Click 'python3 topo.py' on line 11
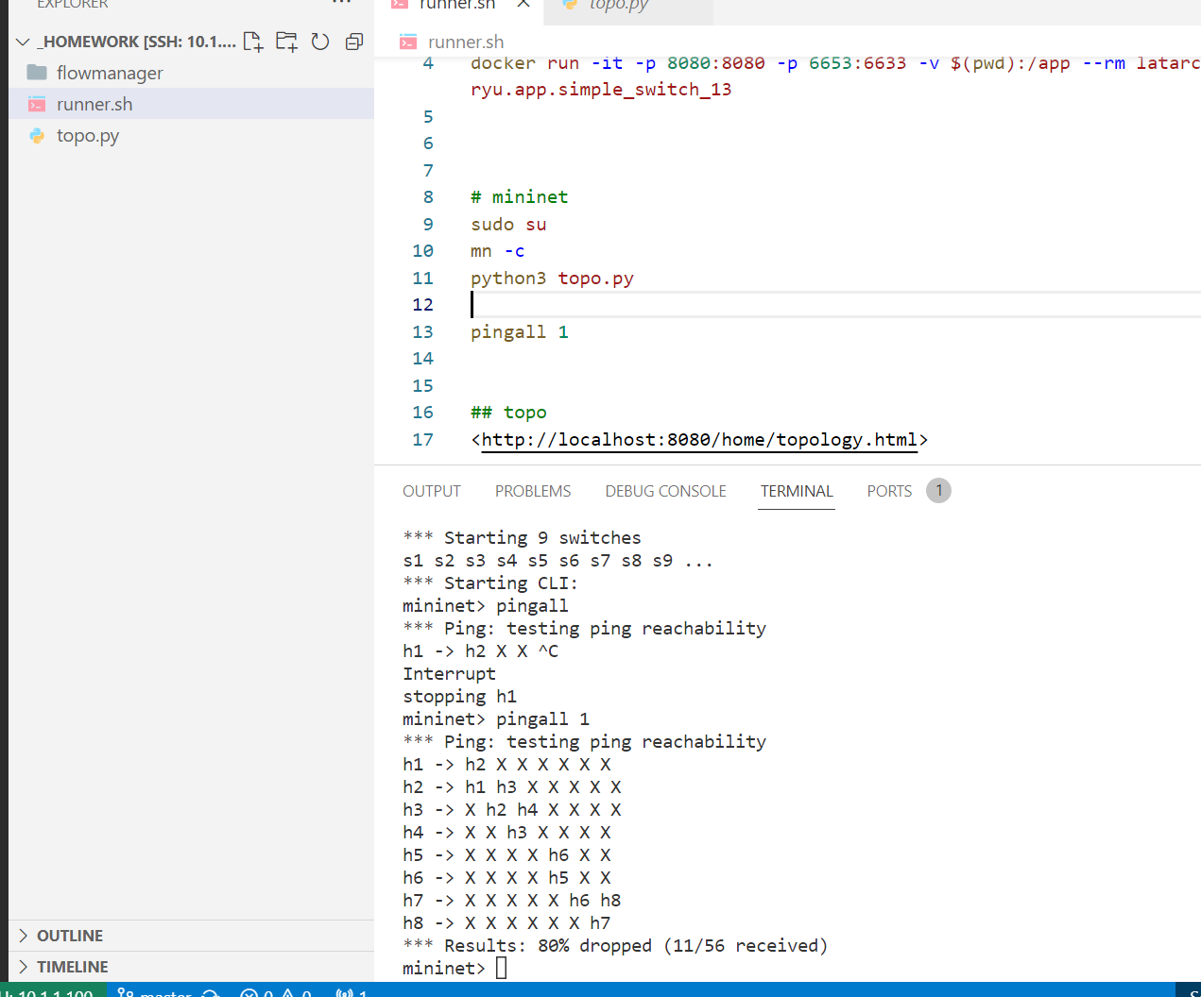Viewport: 1201px width, 997px height. tap(552, 279)
